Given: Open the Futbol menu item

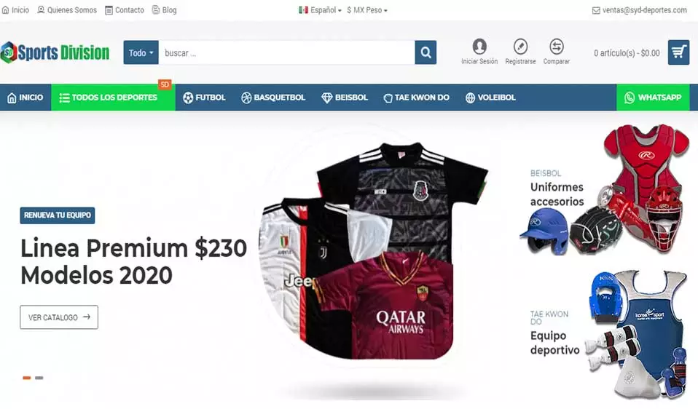Looking at the screenshot, I should 204,98.
